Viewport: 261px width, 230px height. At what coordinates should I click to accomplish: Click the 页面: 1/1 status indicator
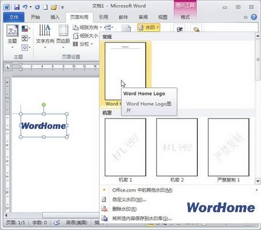tap(16, 223)
